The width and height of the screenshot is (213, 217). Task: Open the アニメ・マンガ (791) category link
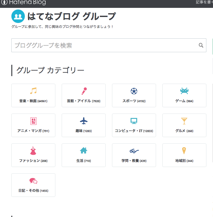click(33, 125)
